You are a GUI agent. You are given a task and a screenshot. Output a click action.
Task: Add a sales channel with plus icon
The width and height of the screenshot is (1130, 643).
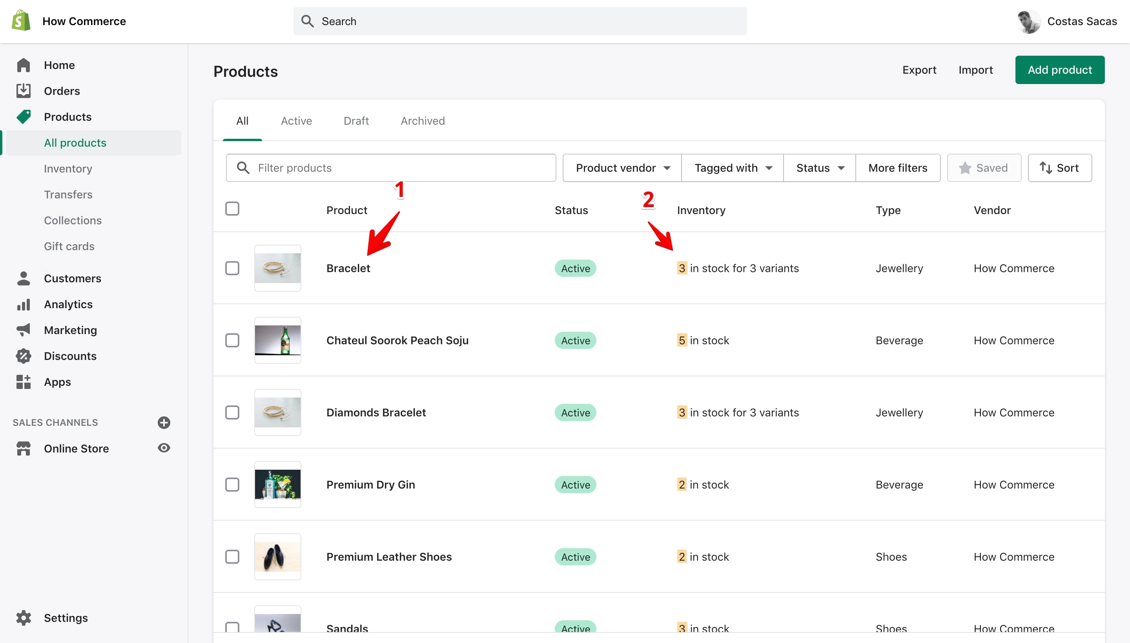pos(164,423)
